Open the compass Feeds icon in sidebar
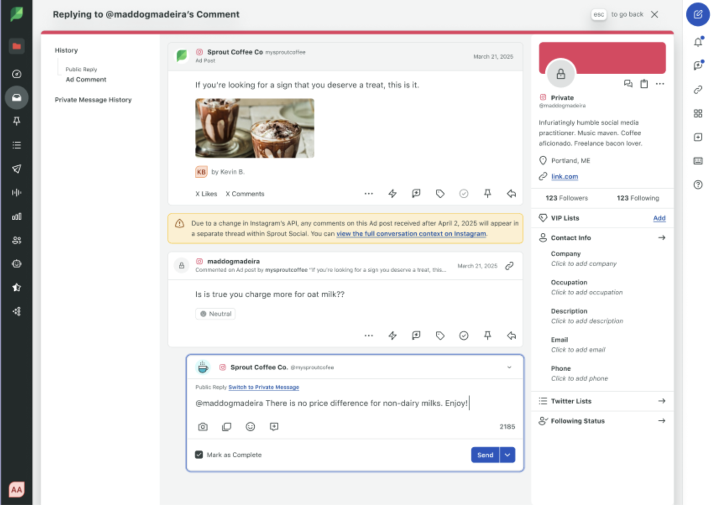Viewport: 711px width, 505px height. coord(16,74)
